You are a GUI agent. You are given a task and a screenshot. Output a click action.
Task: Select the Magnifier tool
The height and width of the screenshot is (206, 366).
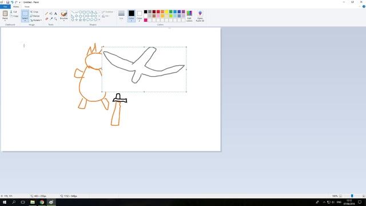coord(55,19)
